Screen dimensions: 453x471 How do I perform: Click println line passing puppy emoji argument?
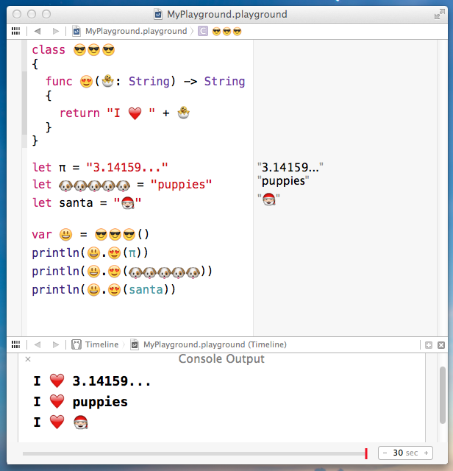pyautogui.click(x=122, y=272)
